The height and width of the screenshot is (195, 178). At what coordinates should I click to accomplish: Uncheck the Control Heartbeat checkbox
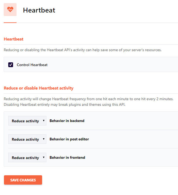11,65
